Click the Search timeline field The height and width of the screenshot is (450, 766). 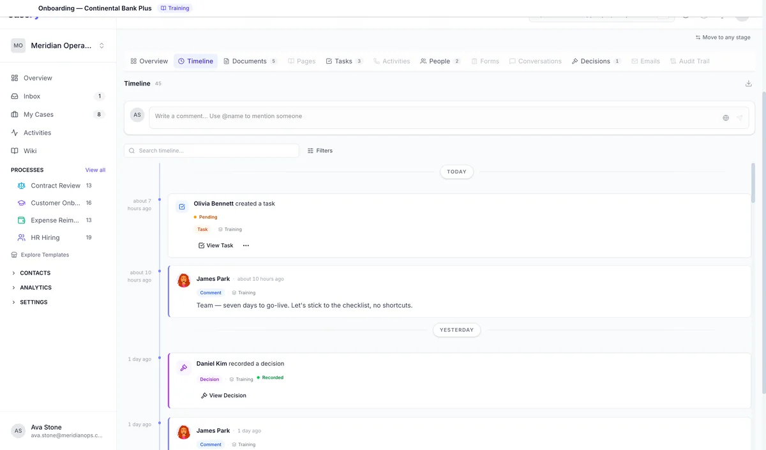[211, 151]
